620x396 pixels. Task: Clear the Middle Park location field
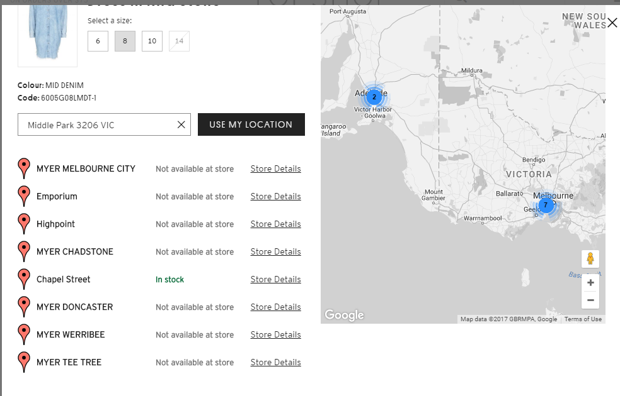[x=181, y=124]
